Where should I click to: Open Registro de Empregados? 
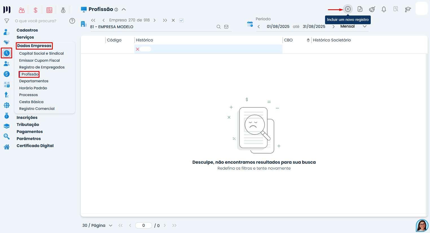pos(42,67)
